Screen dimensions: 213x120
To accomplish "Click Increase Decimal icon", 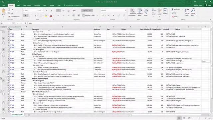I will click(x=118, y=16).
